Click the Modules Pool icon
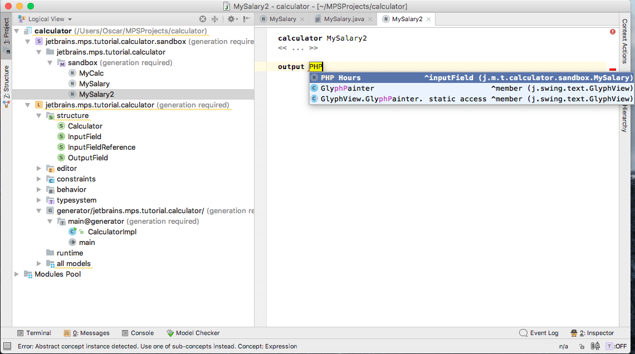 click(28, 274)
